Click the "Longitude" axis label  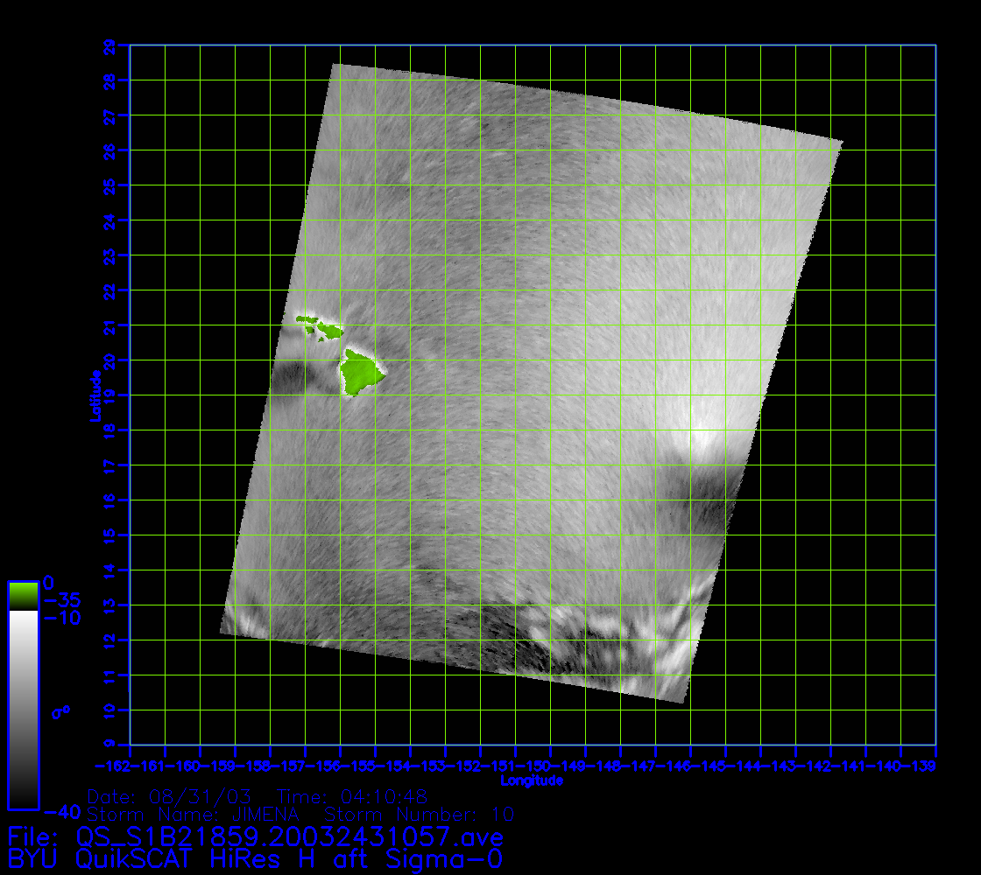(x=532, y=780)
